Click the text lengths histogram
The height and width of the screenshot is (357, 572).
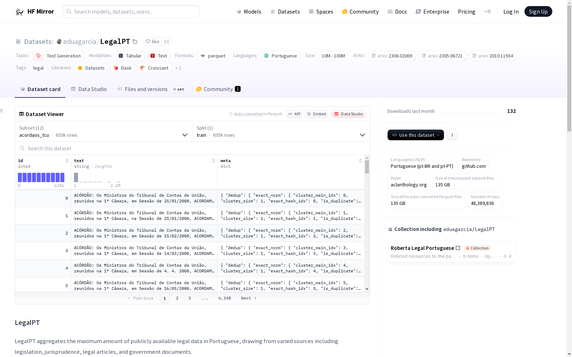pos(97,177)
